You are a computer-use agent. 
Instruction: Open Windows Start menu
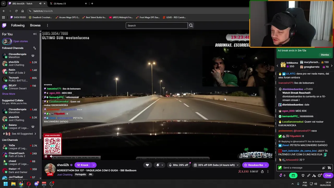pyautogui.click(x=5, y=184)
